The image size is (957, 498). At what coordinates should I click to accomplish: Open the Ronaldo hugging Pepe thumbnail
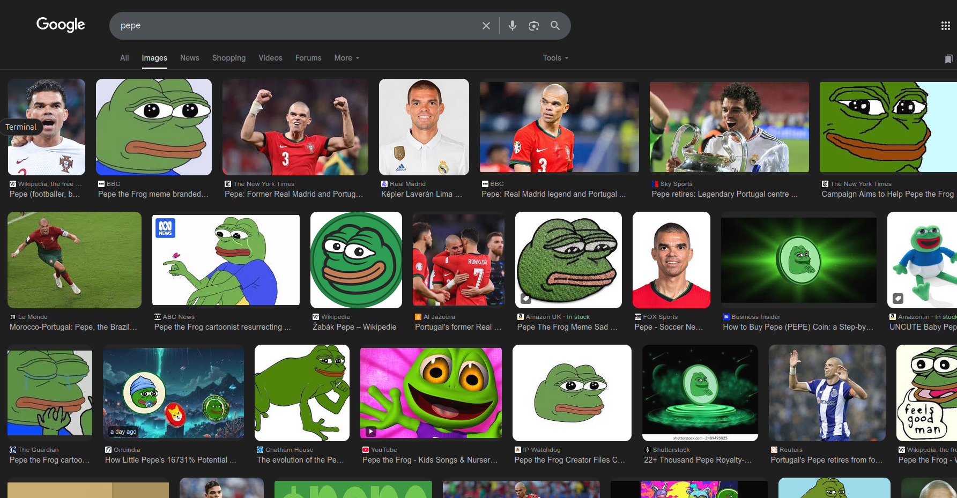point(458,260)
